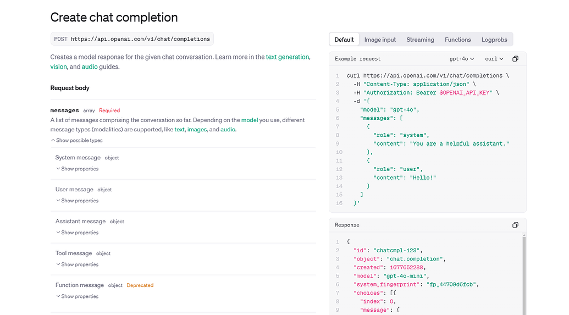Open the Functions tab
The width and height of the screenshot is (569, 315).
click(x=457, y=40)
